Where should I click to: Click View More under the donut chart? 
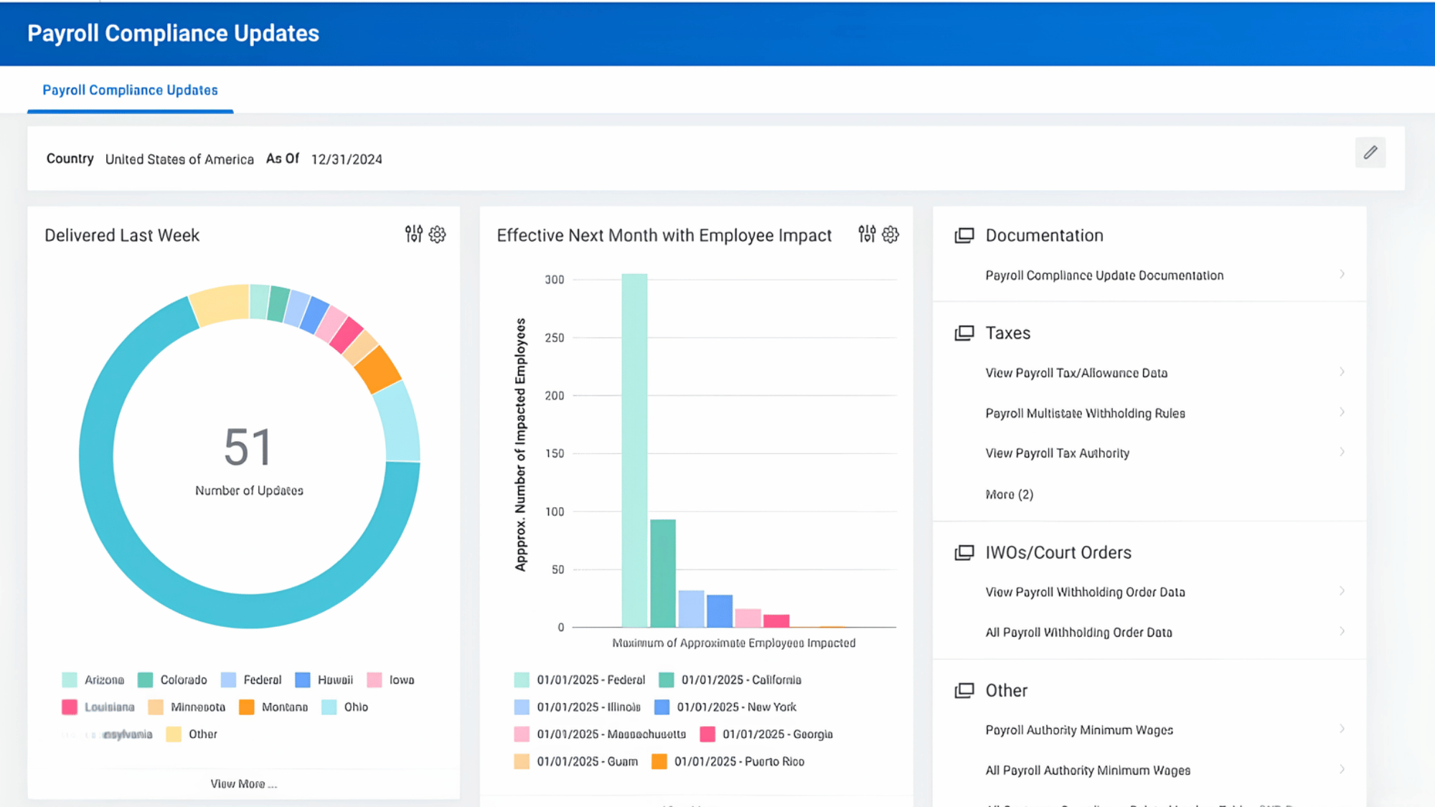(x=243, y=784)
